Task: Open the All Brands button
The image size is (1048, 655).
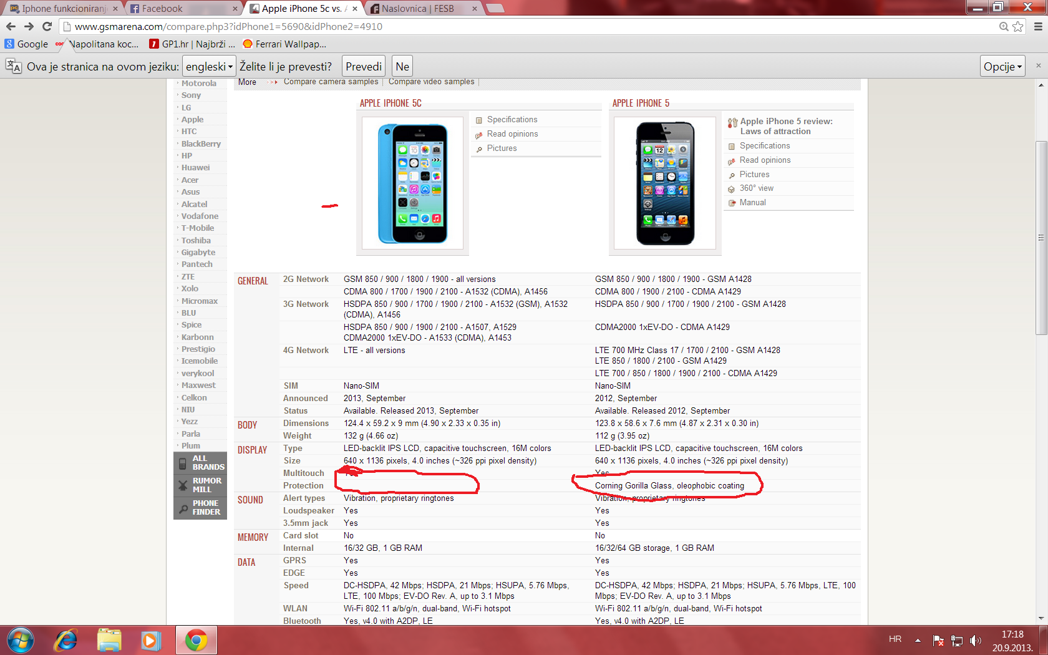Action: click(200, 463)
